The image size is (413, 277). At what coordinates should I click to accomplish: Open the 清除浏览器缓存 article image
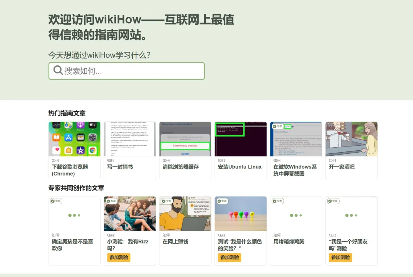coord(185,139)
